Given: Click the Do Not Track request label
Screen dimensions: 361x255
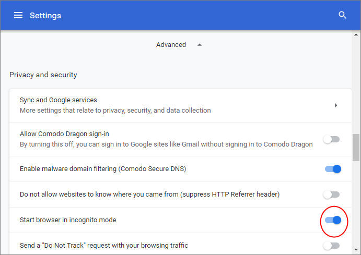Looking at the screenshot, I should point(104,245).
